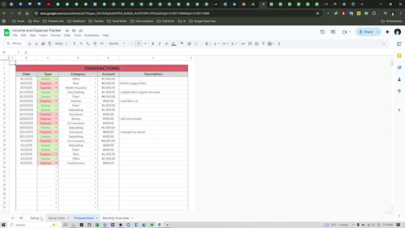Undo the last action in toolbar
The width and height of the screenshot is (405, 228).
click(x=29, y=43)
